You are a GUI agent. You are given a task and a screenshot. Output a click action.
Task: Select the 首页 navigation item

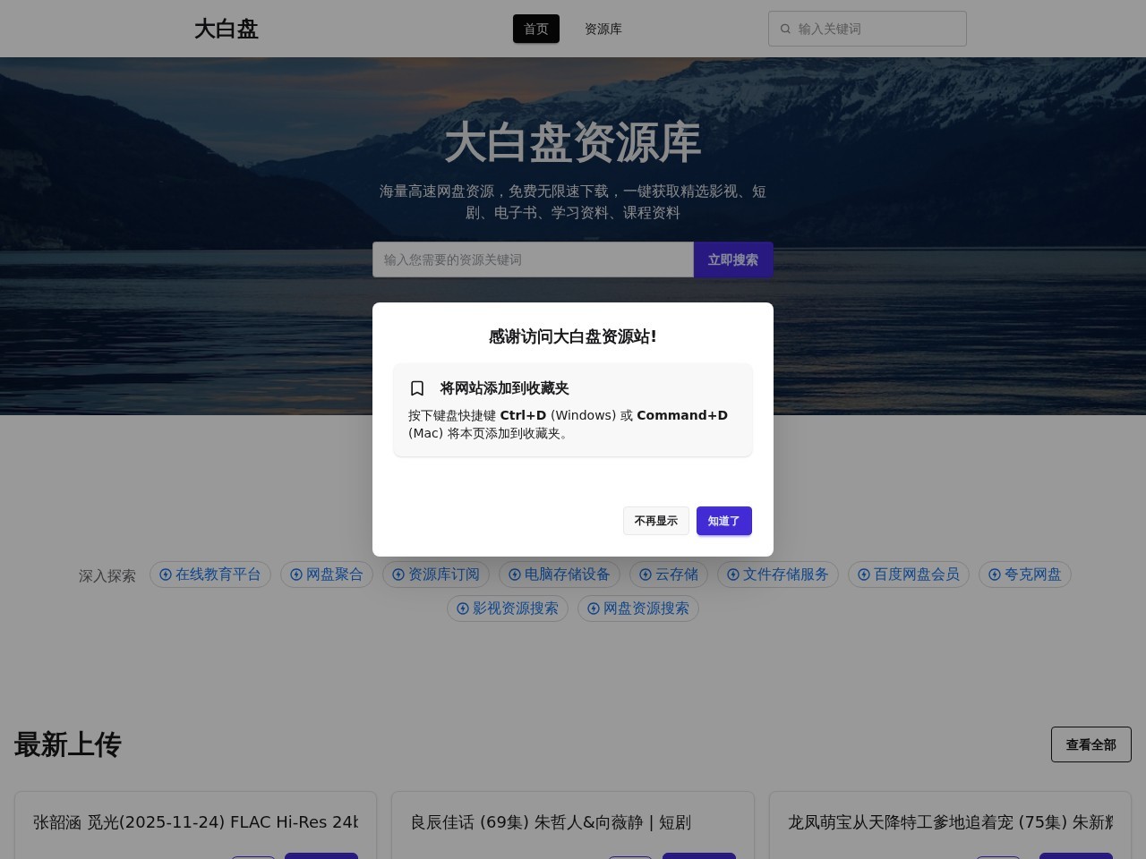click(536, 29)
